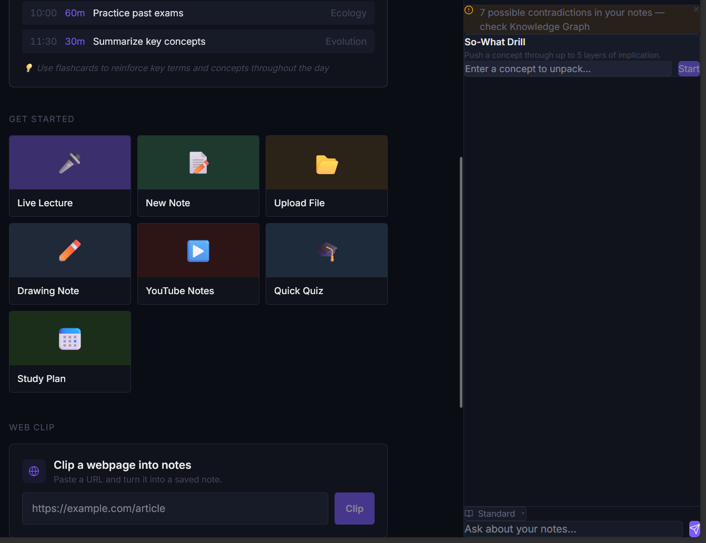Open YouTube Notes with the play icon
Image resolution: width=706 pixels, height=543 pixels.
(x=198, y=250)
